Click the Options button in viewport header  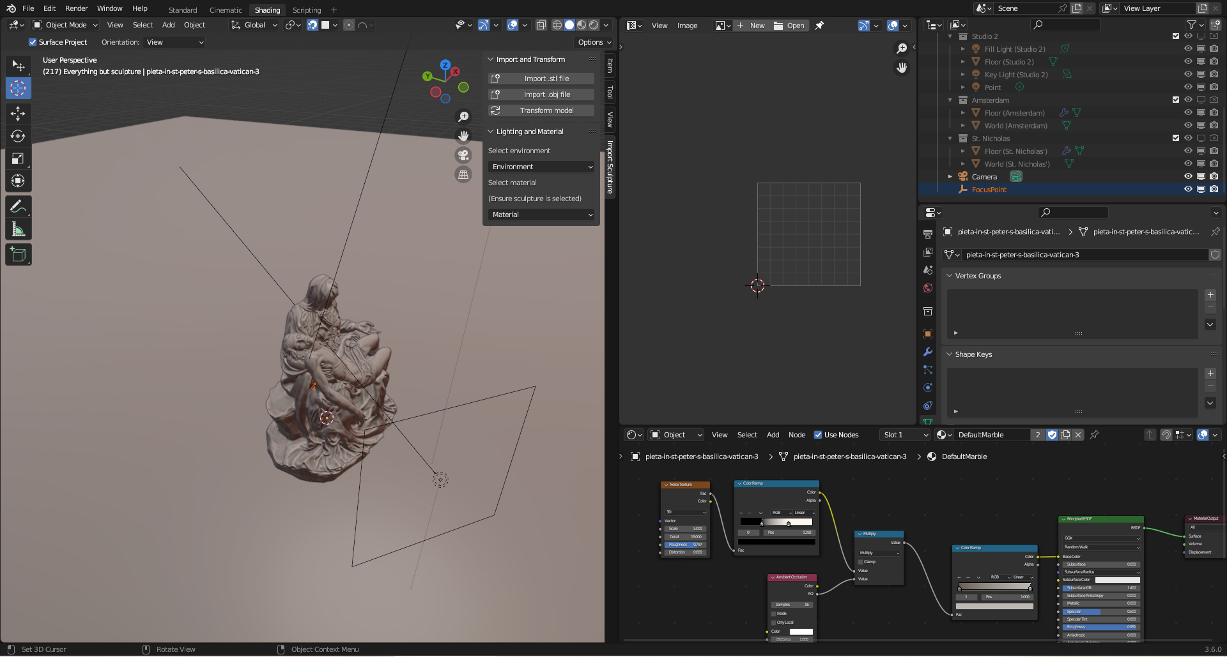click(594, 42)
